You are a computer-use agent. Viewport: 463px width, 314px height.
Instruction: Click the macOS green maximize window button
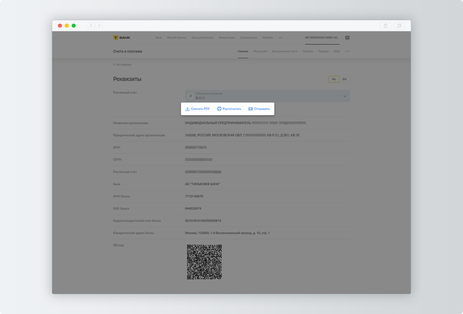74,26
